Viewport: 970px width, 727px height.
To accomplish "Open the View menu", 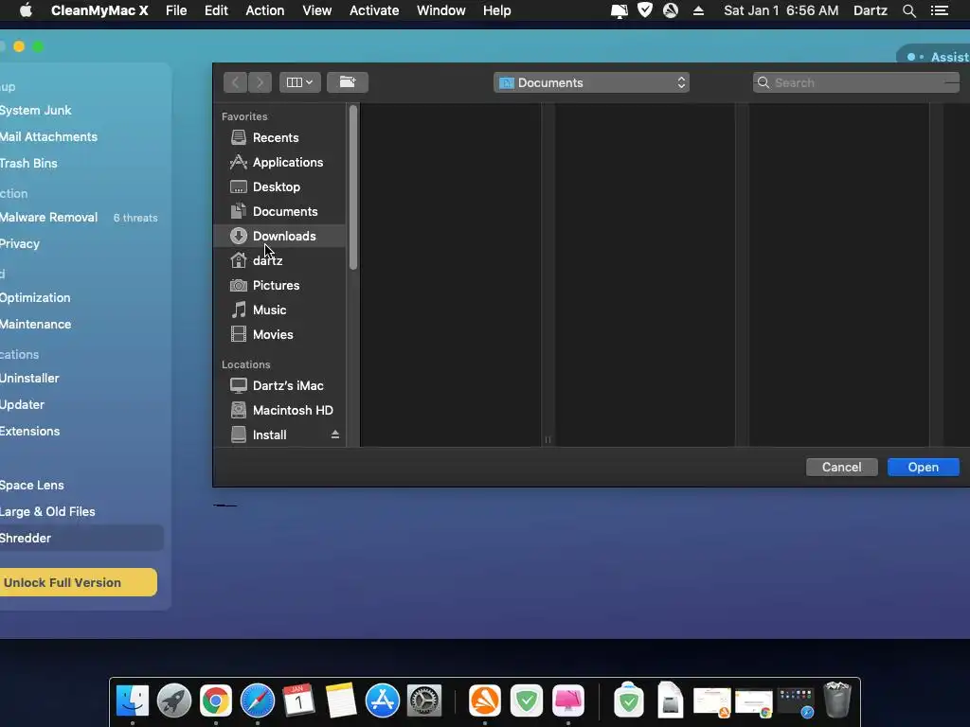I will 316,10.
